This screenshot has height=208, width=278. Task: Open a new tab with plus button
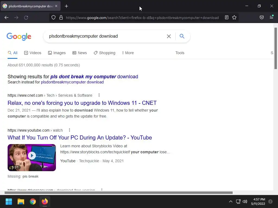click(x=66, y=6)
